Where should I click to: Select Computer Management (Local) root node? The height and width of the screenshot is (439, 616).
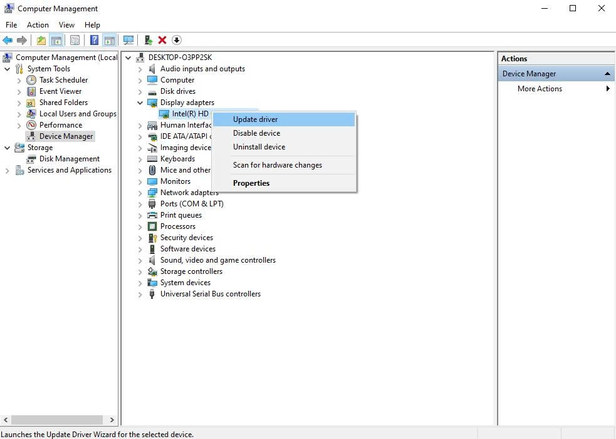[x=66, y=58]
